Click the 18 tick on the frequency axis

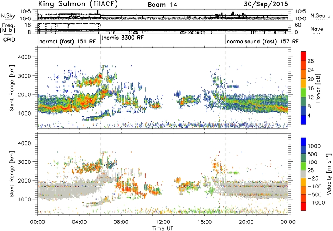pos(28,25)
